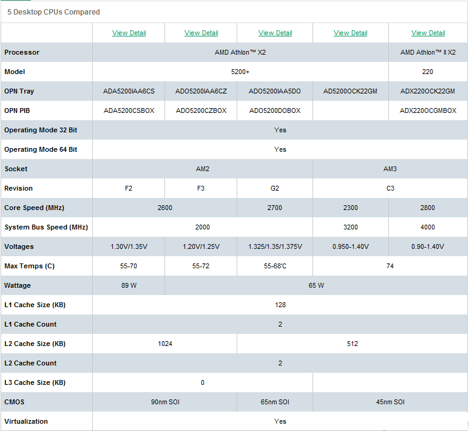
Task: Select the 'AMD Athlon™ II X2' processor cell
Action: point(428,52)
